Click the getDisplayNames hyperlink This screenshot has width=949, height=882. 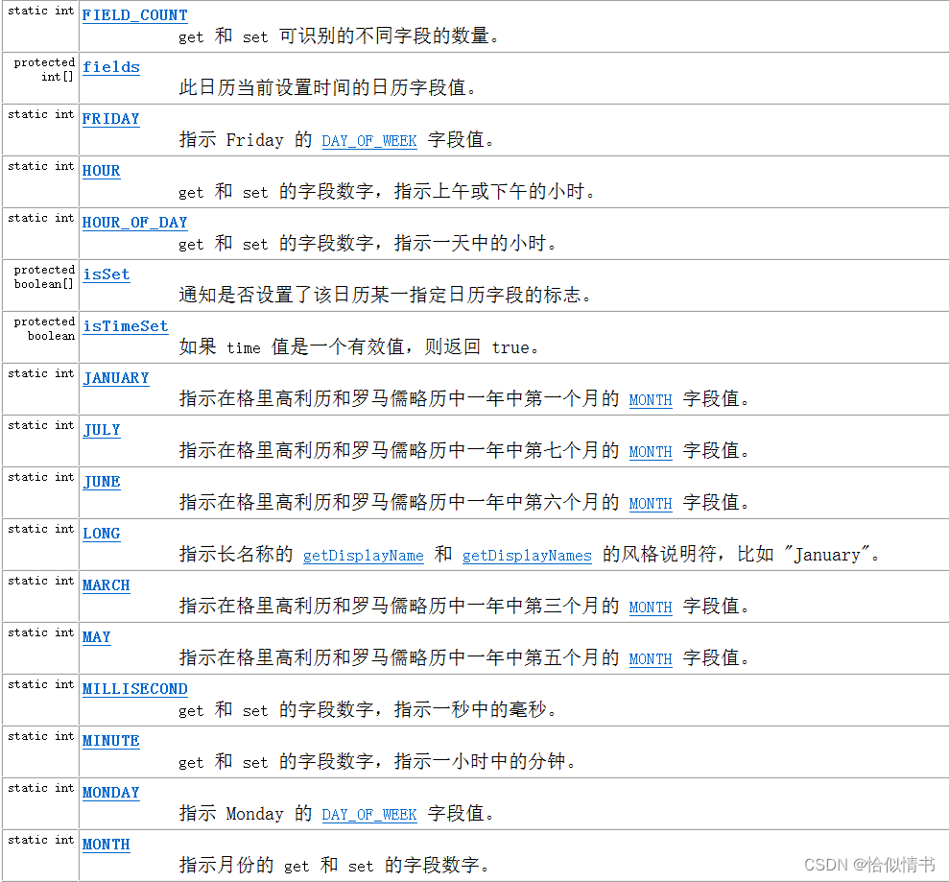point(526,555)
